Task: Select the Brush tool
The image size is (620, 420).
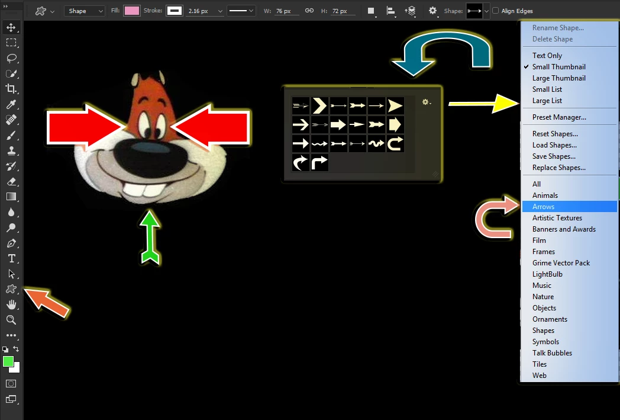Action: click(x=11, y=136)
